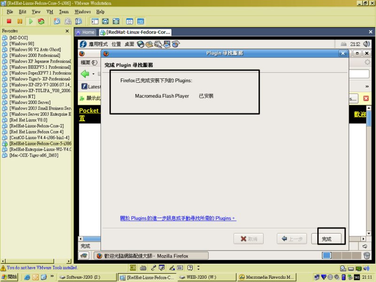Click the Mozilla Firefox task in the Fedora panel

pos(151,256)
